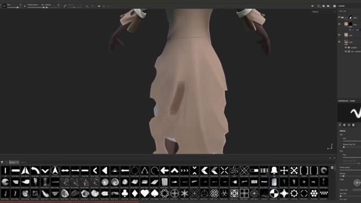Screen dimensions: 361x203
Task: Pick the down chevron alpha
Action: click(45, 170)
